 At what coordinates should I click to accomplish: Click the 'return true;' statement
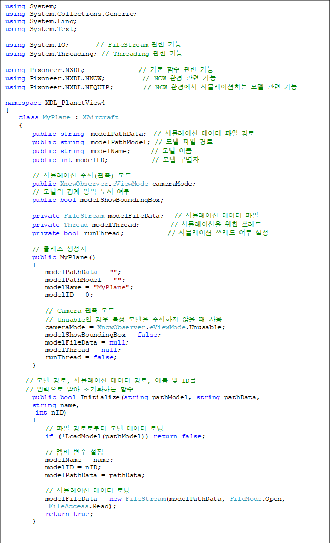pyautogui.click(x=69, y=514)
